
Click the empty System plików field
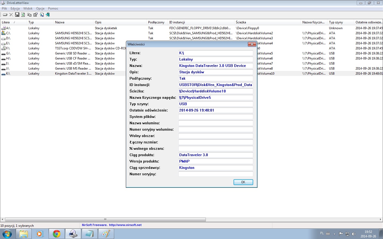[x=216, y=117]
